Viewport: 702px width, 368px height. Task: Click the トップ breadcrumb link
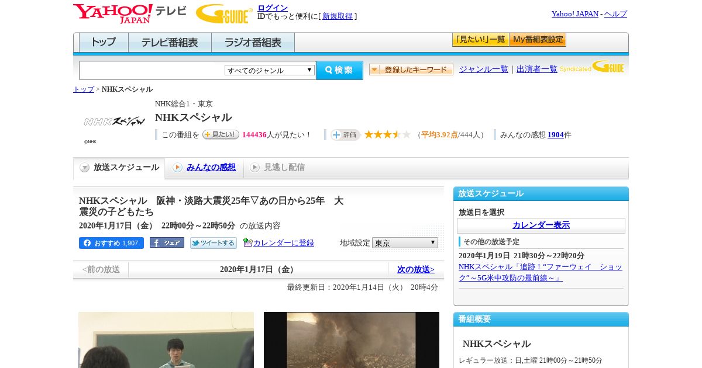(83, 89)
